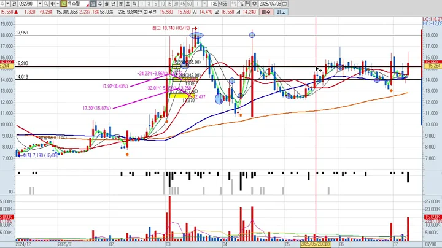Click the green market marker icon before 넥스틸
Image resolution: width=442 pixels, height=248 pixels.
[63, 4]
